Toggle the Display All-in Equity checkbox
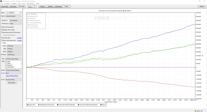Screen dimensions: 207x112 pos(2,30)
